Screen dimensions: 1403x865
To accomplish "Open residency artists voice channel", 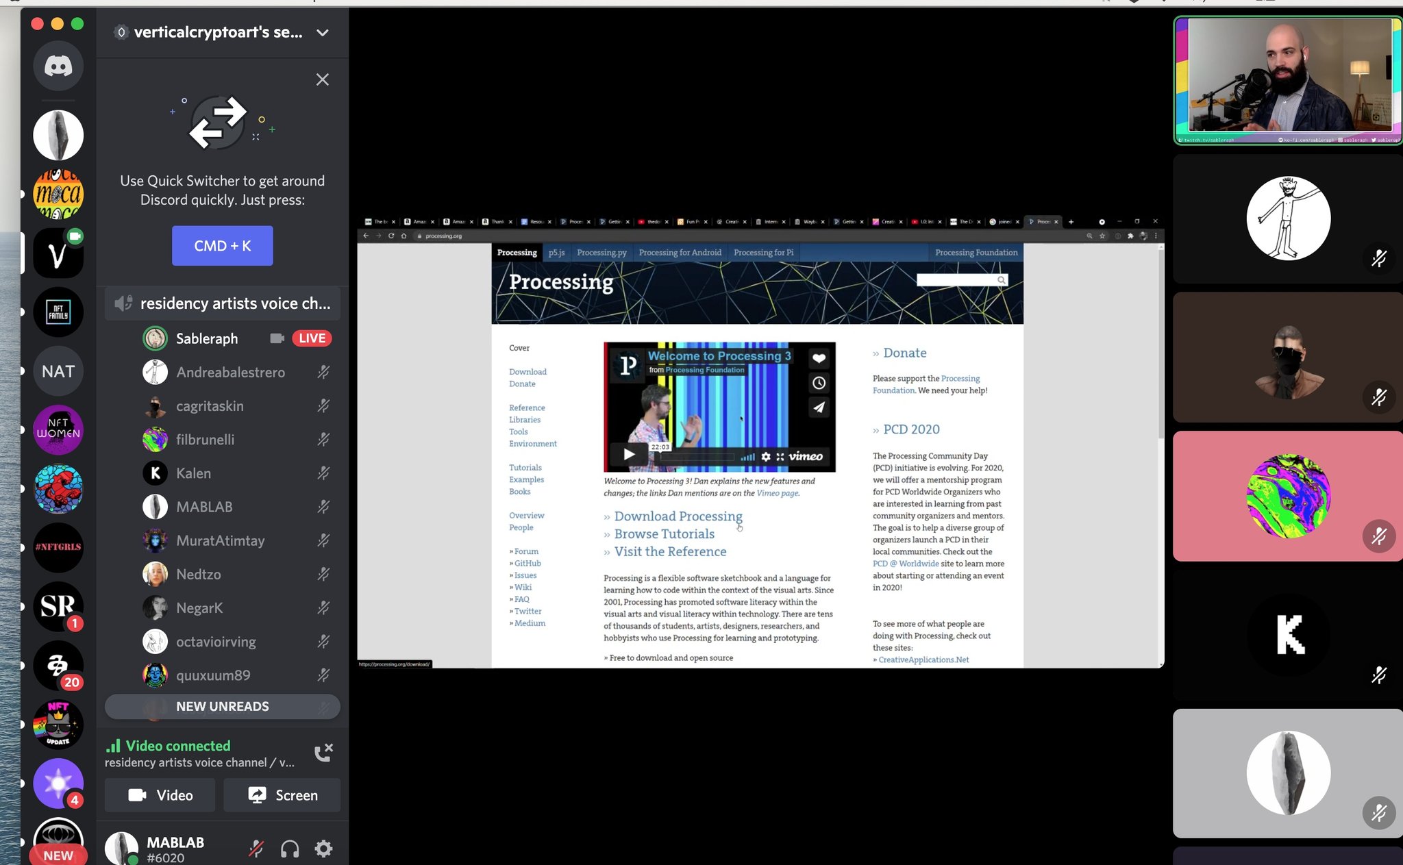I will tap(223, 303).
